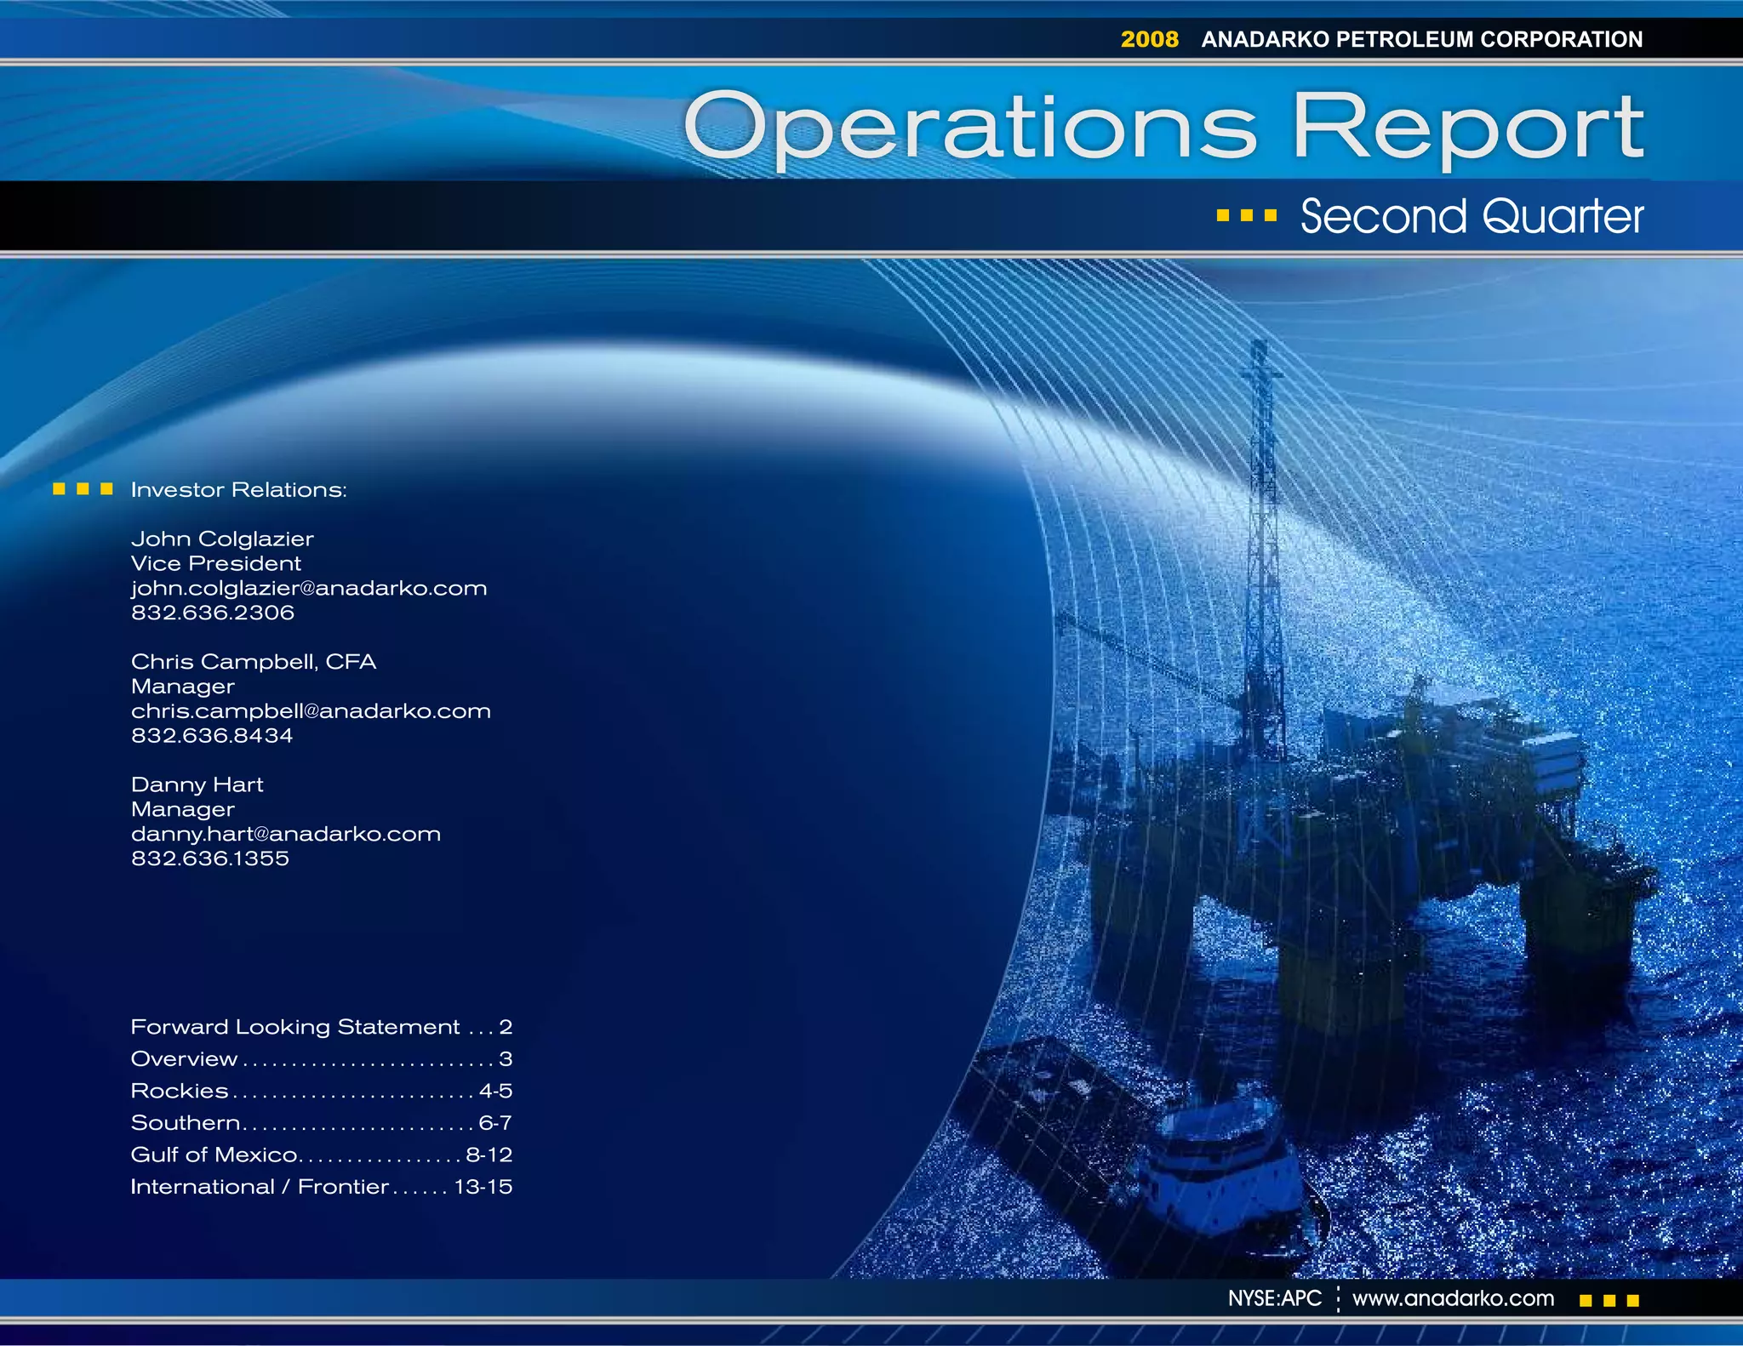Click Anadarko Petroleum Corporation header text

(1421, 39)
